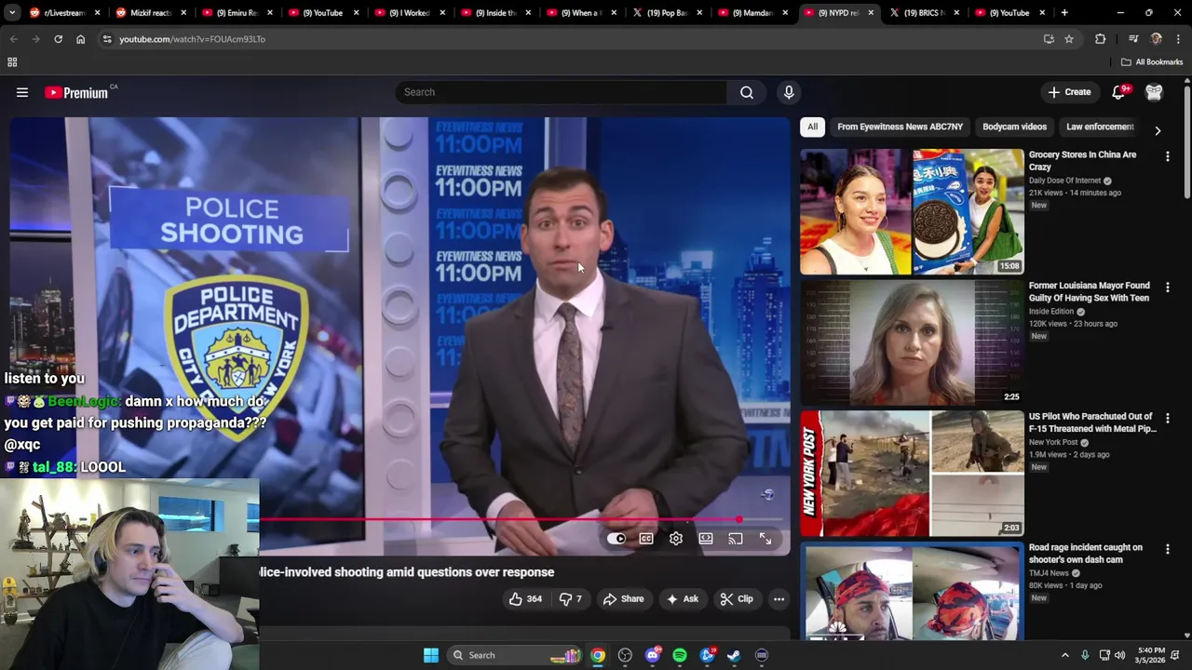Share this video
The image size is (1192, 670).
(x=623, y=599)
